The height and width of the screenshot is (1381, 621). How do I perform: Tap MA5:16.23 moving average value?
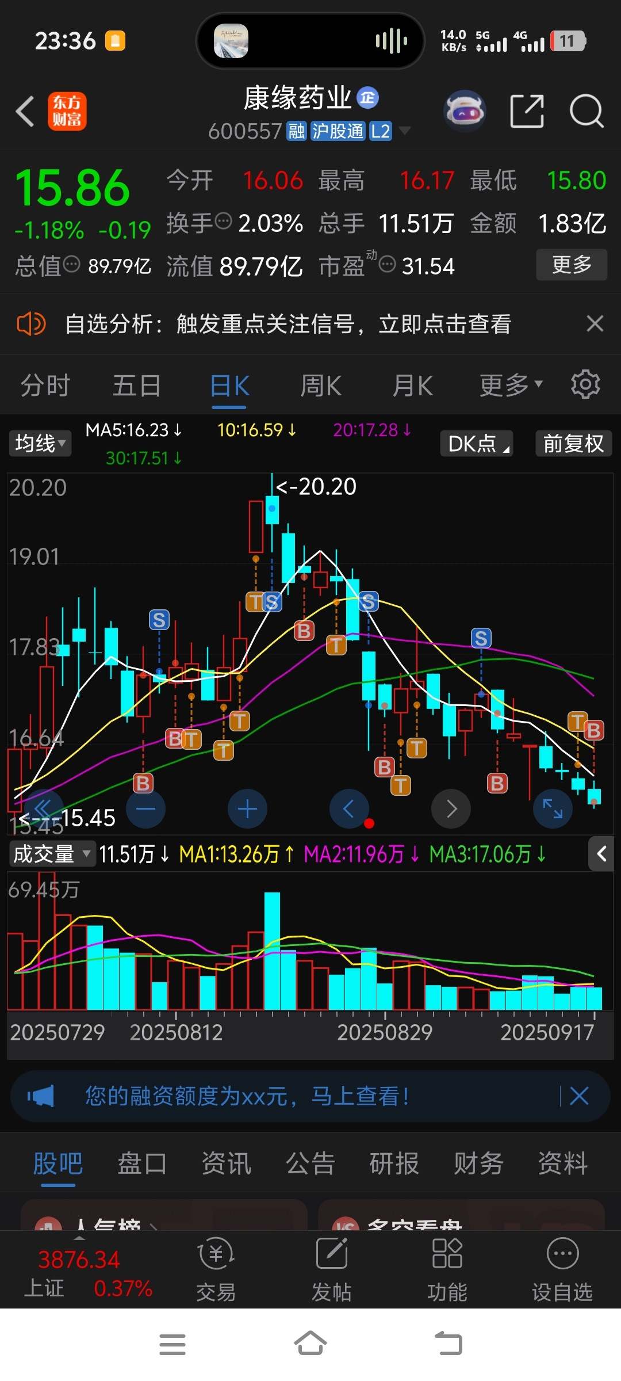click(x=133, y=430)
